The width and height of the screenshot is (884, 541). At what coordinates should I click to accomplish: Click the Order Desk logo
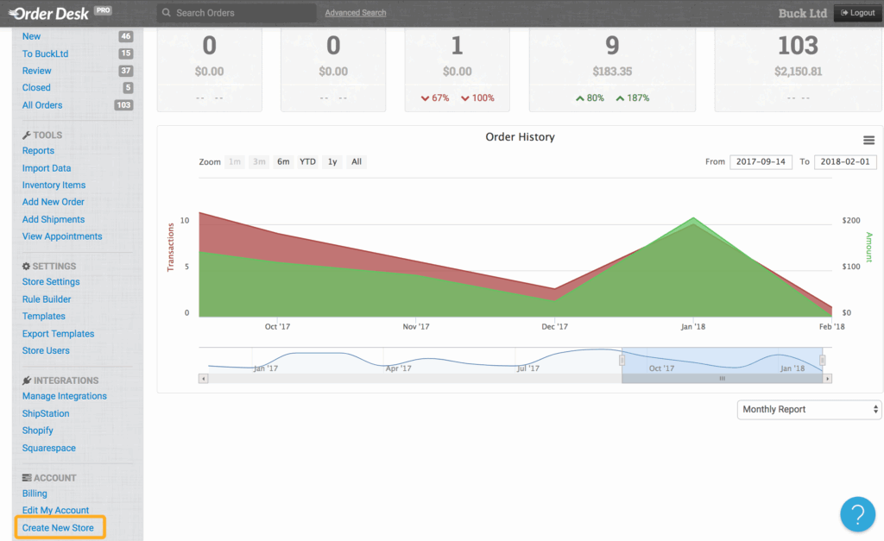(53, 13)
